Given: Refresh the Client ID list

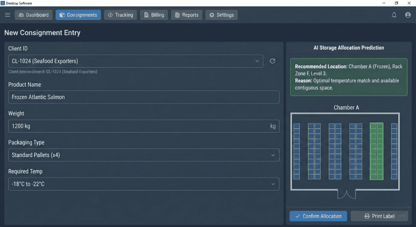Looking at the screenshot, I should (272, 61).
